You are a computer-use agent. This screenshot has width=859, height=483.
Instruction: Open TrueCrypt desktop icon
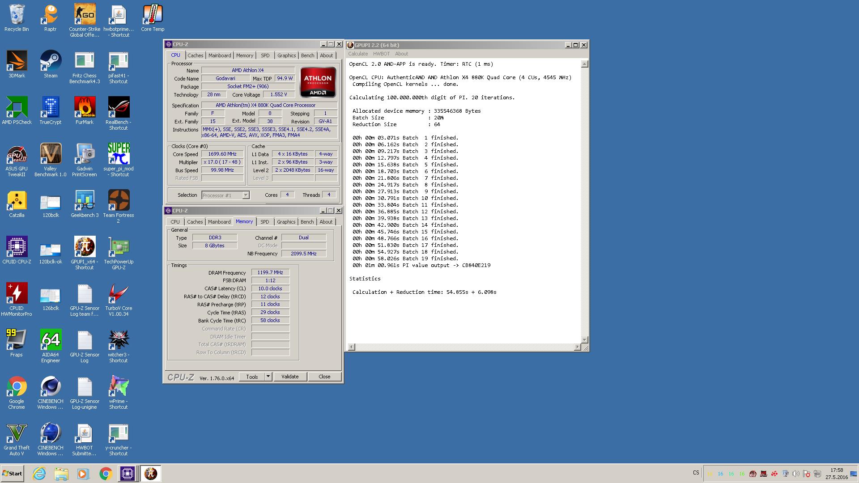coord(51,111)
